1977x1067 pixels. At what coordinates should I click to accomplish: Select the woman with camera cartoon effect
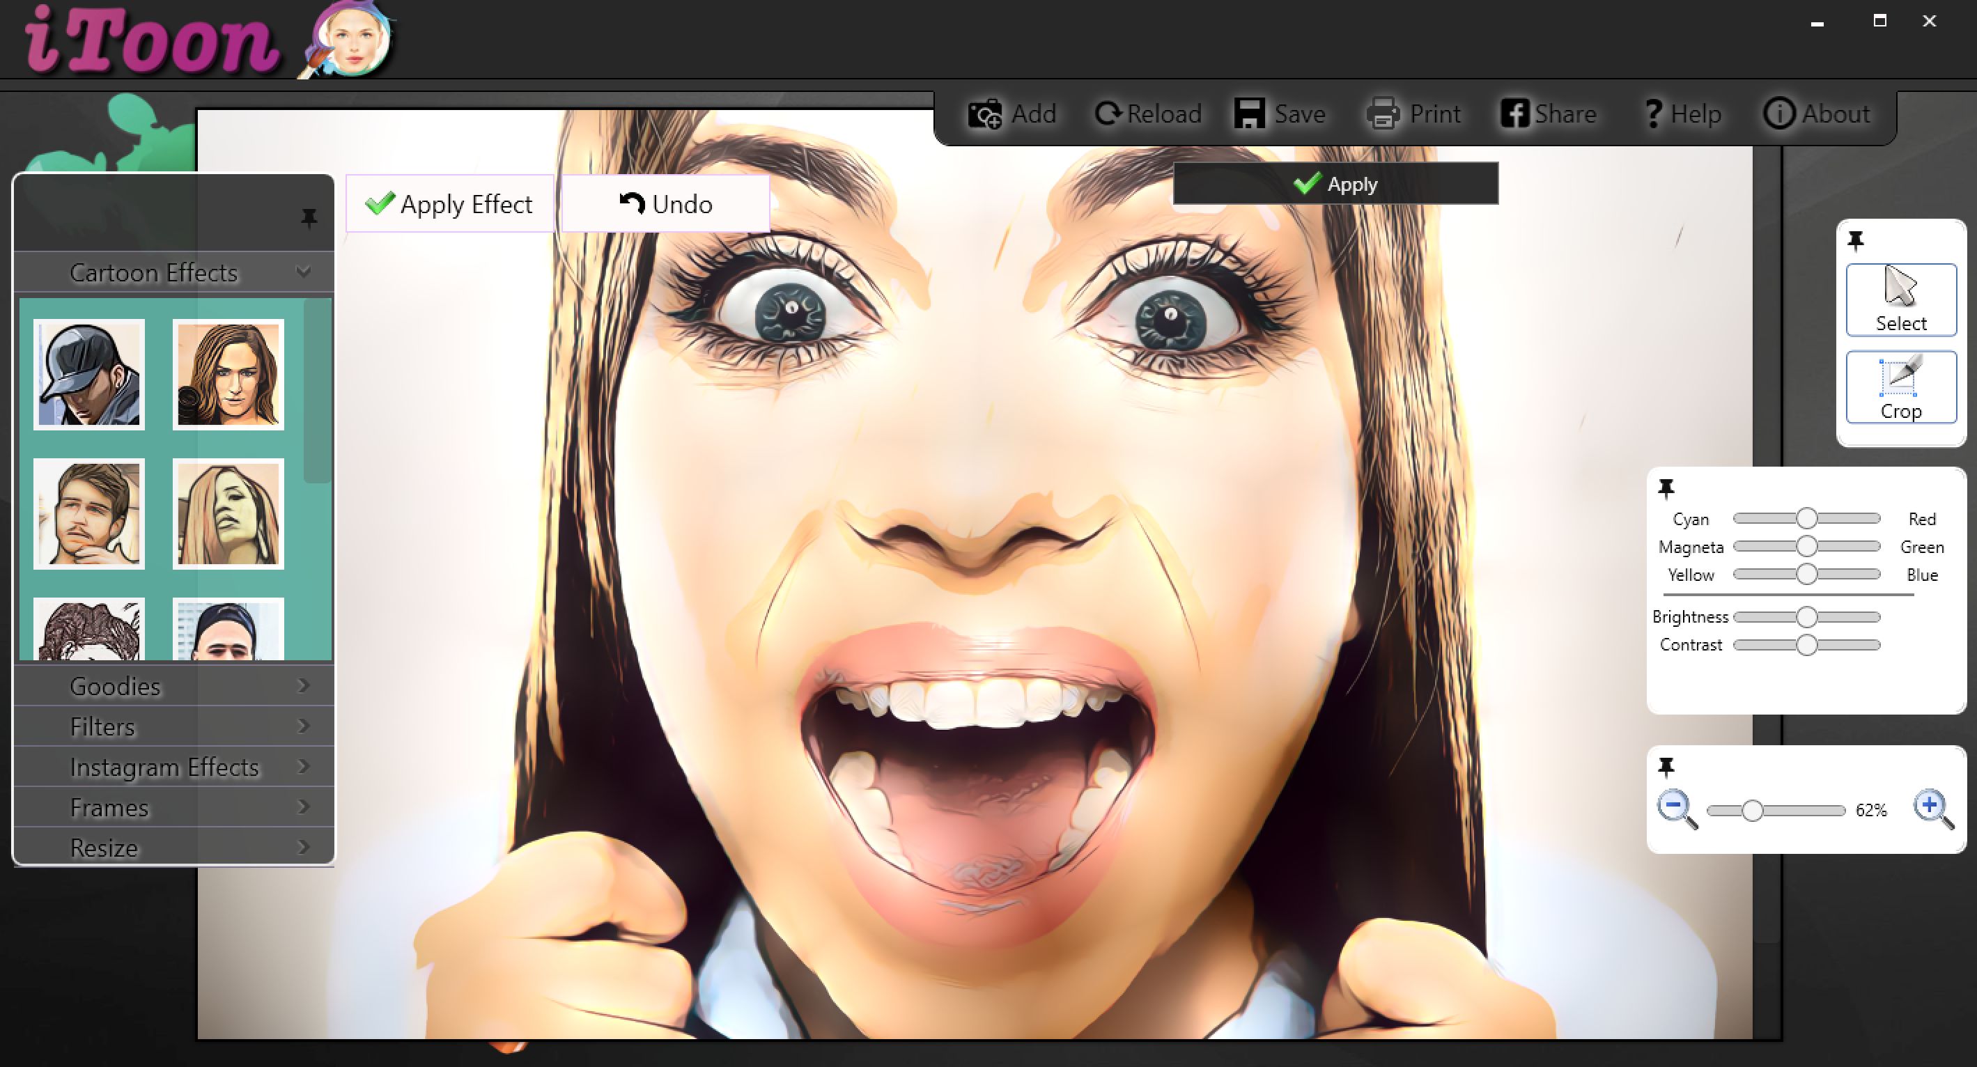(x=228, y=374)
